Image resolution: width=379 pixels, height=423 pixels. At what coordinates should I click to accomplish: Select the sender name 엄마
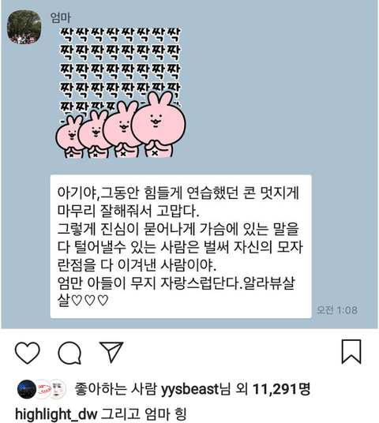(x=61, y=18)
